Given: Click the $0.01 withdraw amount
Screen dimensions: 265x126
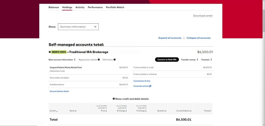Looking at the screenshot, I should [x=209, y=74].
